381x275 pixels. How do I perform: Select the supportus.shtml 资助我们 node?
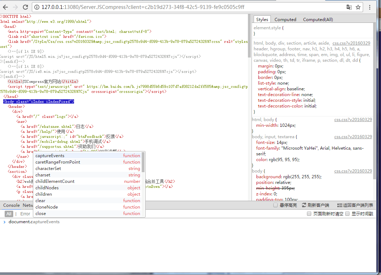point(62,147)
